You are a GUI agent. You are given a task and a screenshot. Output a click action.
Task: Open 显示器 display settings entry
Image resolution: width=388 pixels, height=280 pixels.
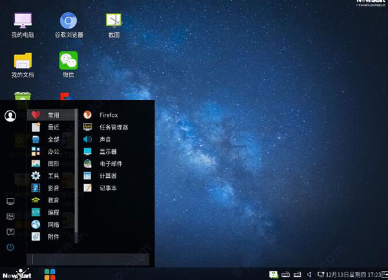tap(100, 151)
